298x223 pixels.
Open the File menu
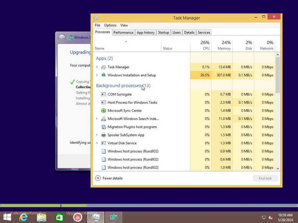tap(97, 25)
